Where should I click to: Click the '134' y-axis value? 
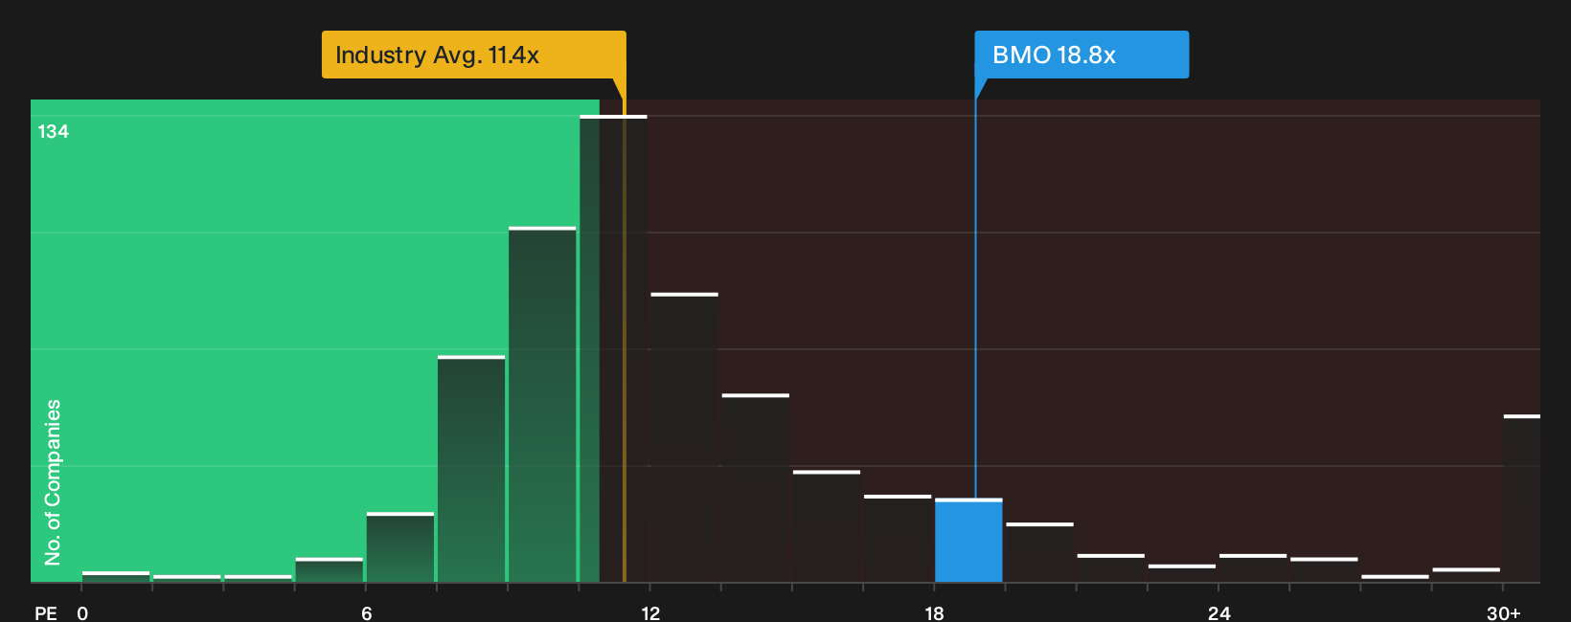point(53,132)
